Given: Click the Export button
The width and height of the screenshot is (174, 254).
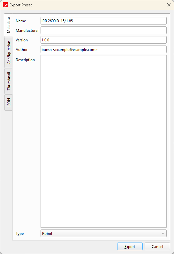Looking at the screenshot, I should (x=130, y=247).
